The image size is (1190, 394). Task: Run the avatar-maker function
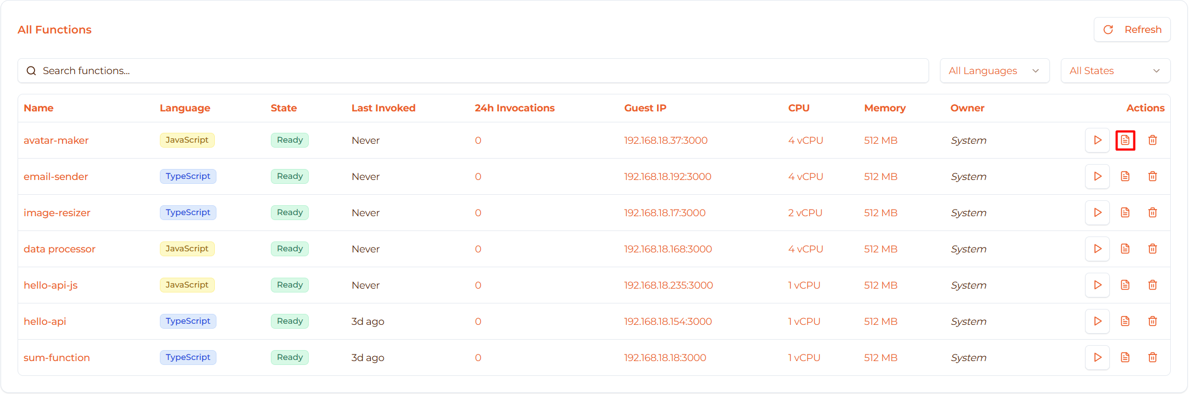pyautogui.click(x=1097, y=140)
